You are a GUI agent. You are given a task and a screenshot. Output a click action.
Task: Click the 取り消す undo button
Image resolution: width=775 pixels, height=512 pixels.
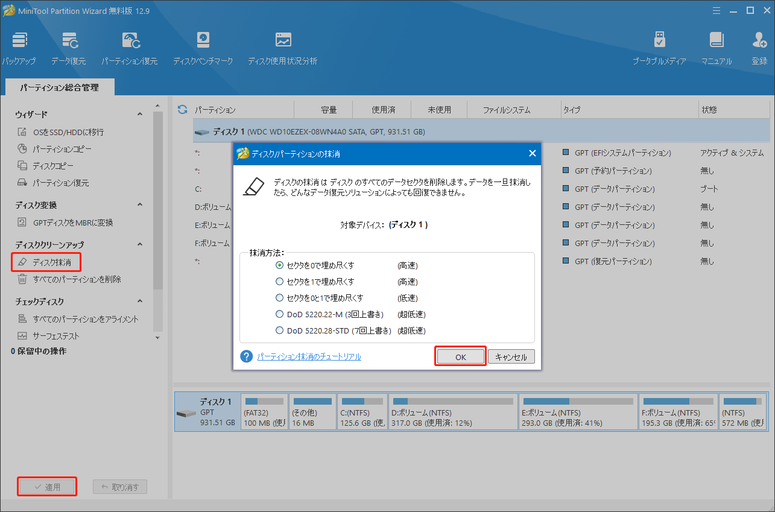[120, 487]
